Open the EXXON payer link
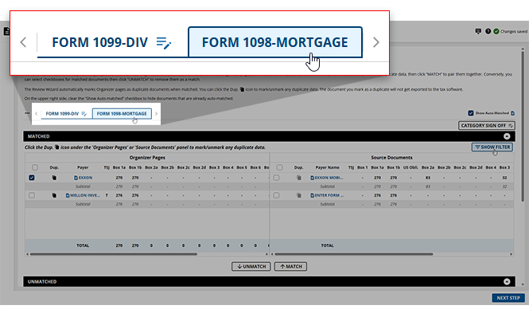The width and height of the screenshot is (529, 325). pos(85,178)
